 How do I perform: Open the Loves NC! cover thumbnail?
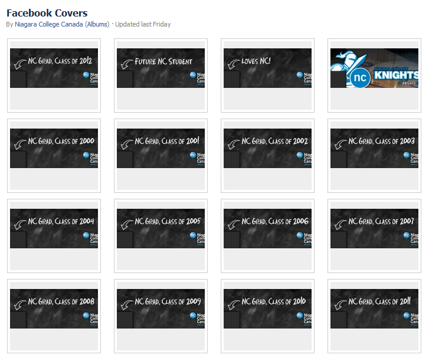[267, 75]
